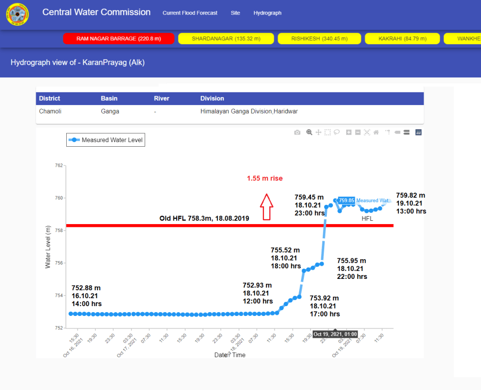Open the Current Flood Forecast menu
Viewport: 481px width, 390px height.
(190, 13)
